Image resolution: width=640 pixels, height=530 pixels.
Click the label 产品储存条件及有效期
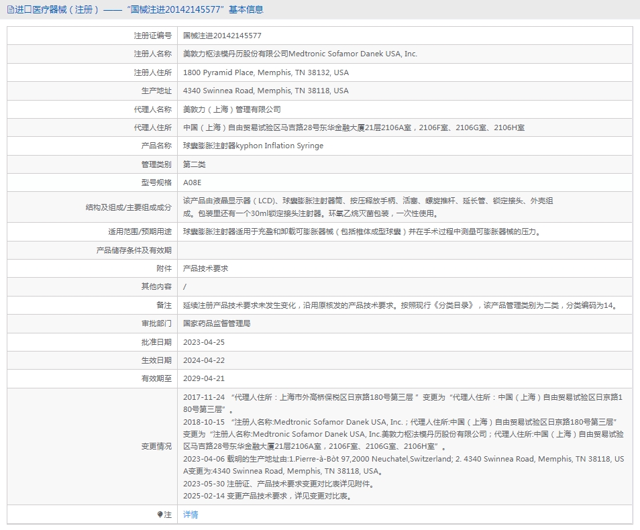[x=134, y=250]
